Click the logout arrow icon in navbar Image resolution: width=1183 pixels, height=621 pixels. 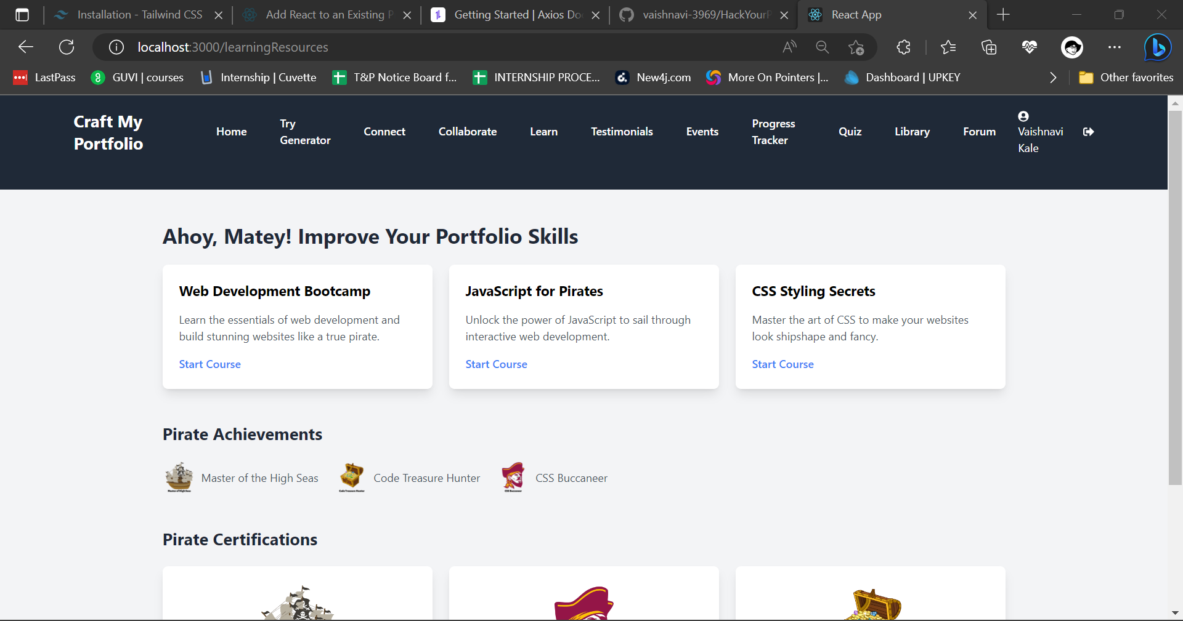click(x=1089, y=132)
